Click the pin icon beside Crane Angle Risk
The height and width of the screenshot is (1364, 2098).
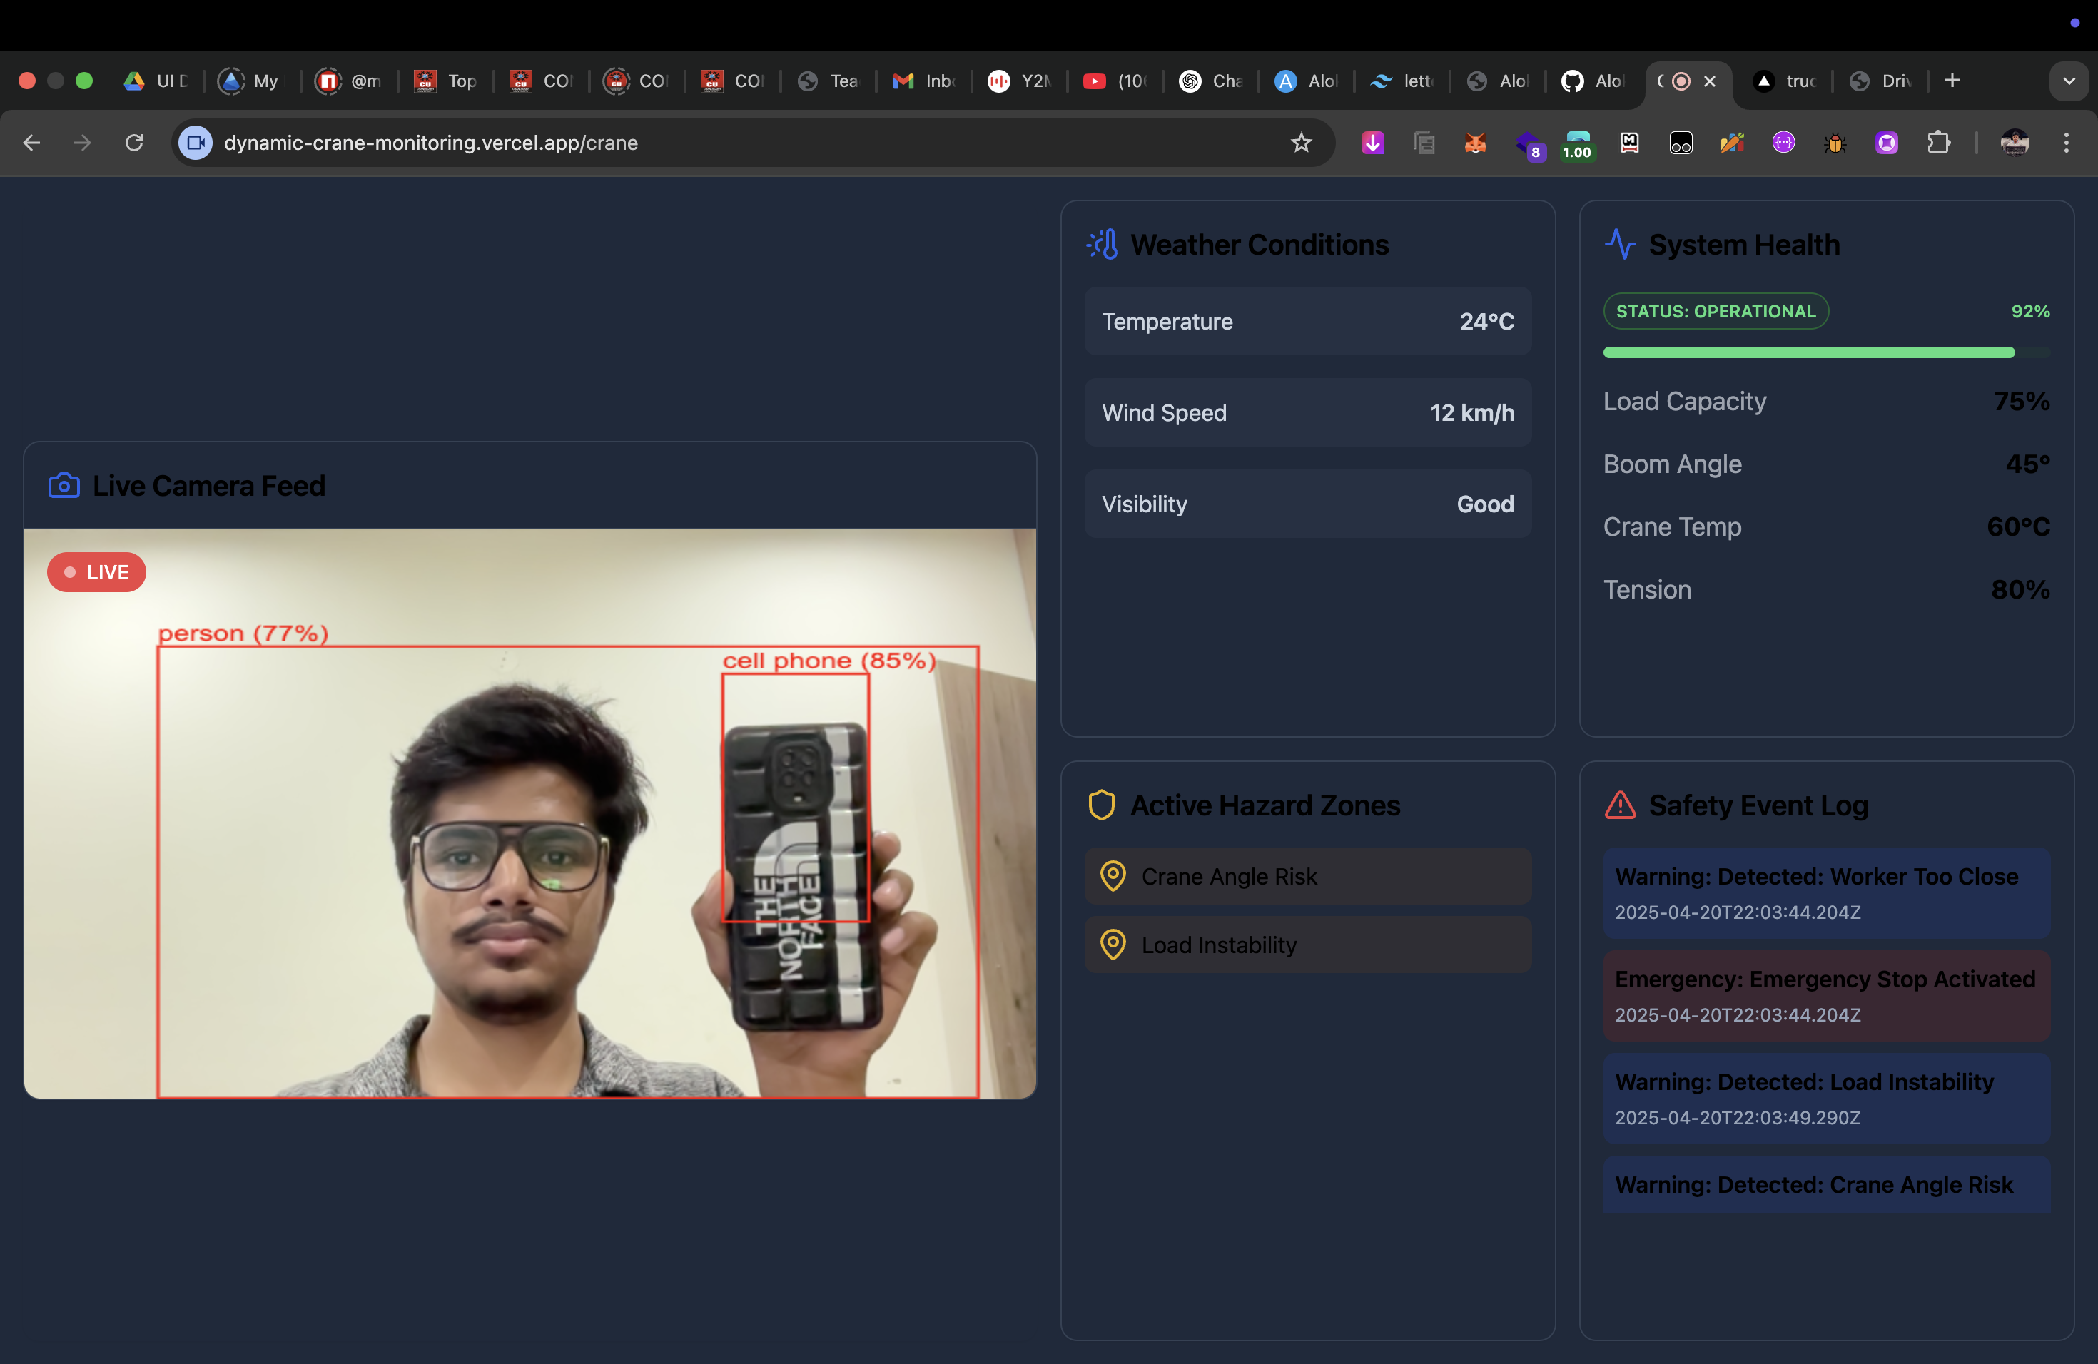(x=1113, y=877)
